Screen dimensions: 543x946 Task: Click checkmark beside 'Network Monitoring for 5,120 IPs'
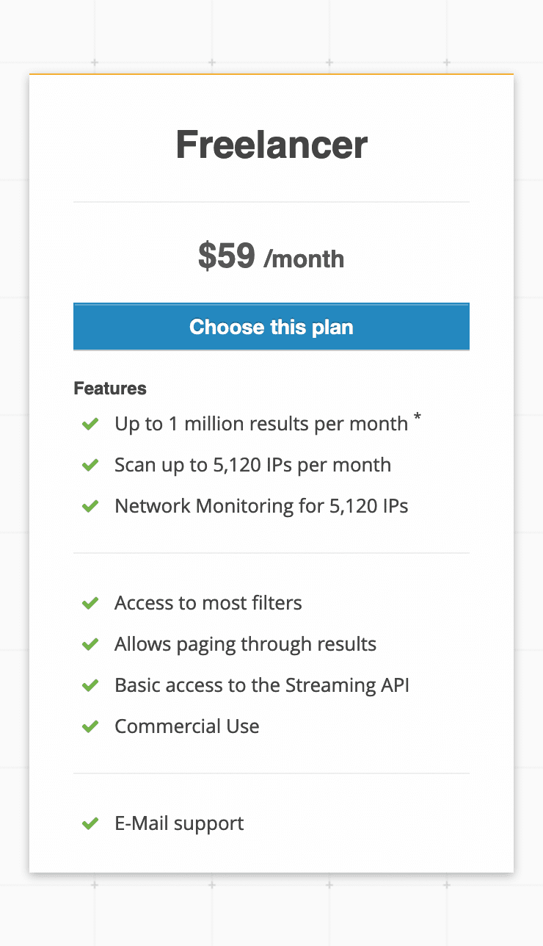point(90,506)
